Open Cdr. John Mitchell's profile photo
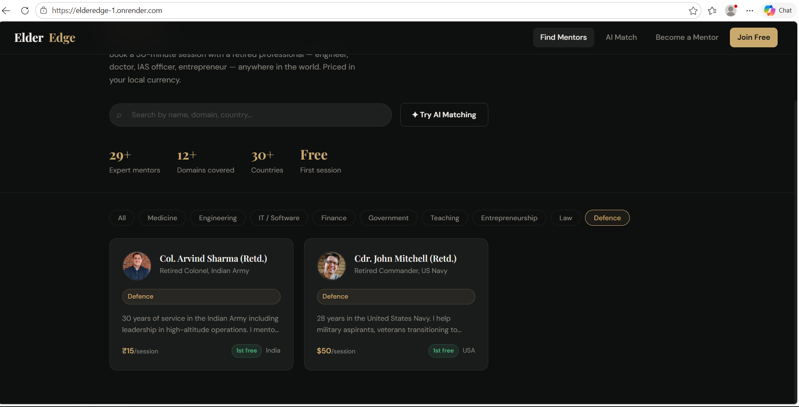This screenshot has width=799, height=407. (x=331, y=265)
